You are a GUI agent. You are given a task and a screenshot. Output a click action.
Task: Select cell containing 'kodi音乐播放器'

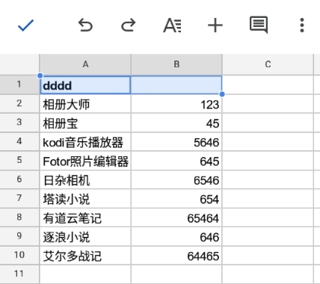click(x=85, y=141)
